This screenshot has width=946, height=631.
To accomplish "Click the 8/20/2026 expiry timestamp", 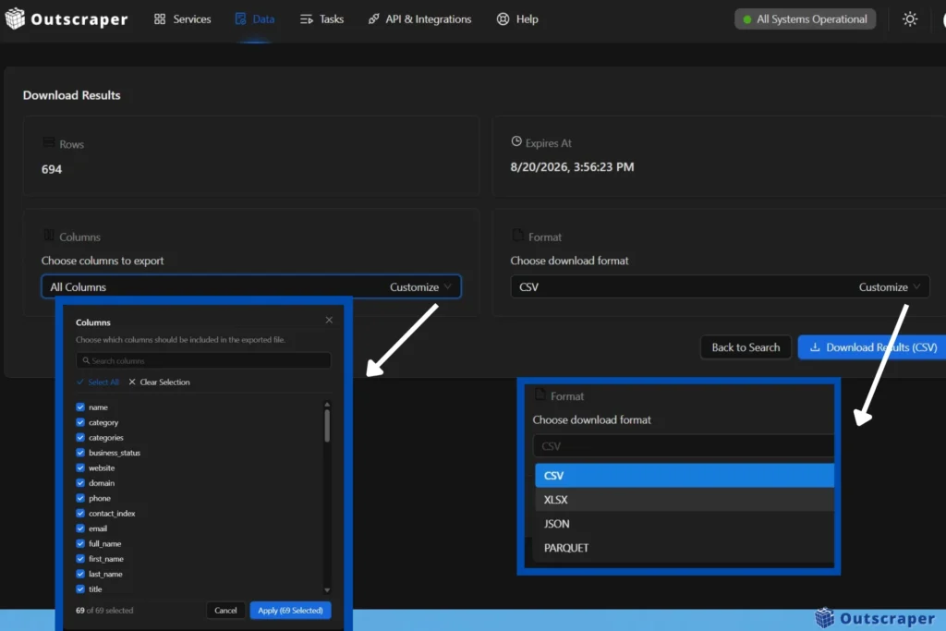I will click(572, 166).
